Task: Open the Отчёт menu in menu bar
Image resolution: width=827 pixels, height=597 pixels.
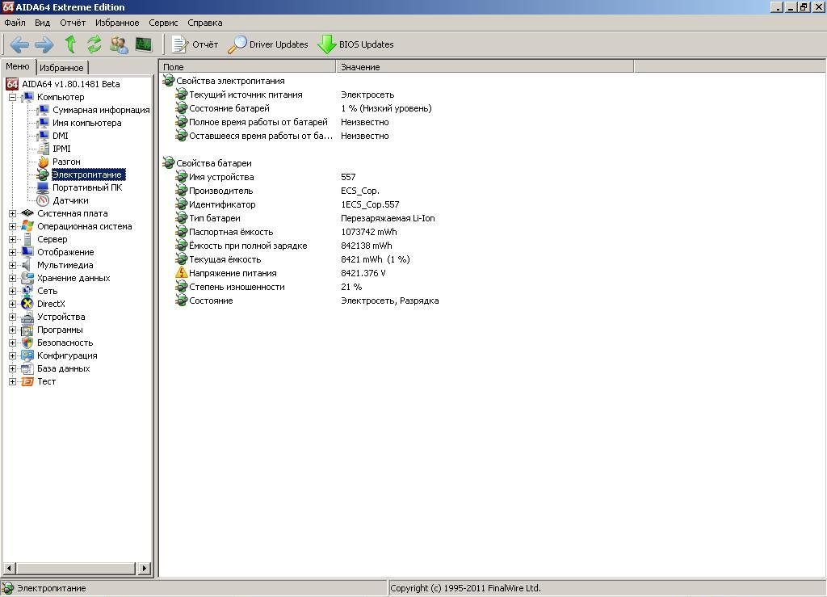Action: (73, 23)
